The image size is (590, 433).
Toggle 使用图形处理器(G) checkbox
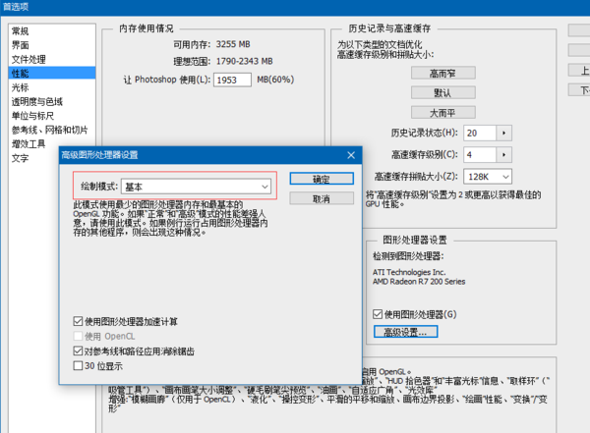pyautogui.click(x=378, y=314)
